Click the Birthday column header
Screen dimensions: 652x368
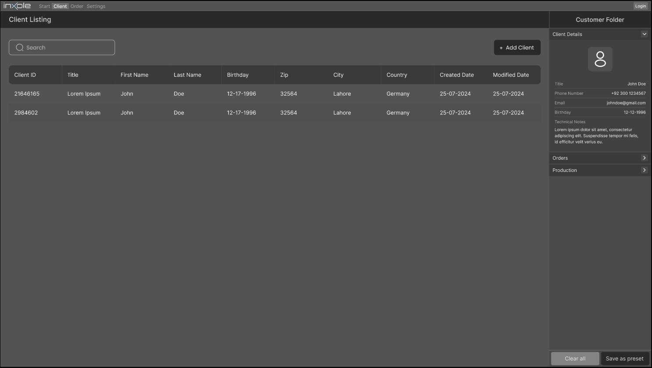coord(238,75)
